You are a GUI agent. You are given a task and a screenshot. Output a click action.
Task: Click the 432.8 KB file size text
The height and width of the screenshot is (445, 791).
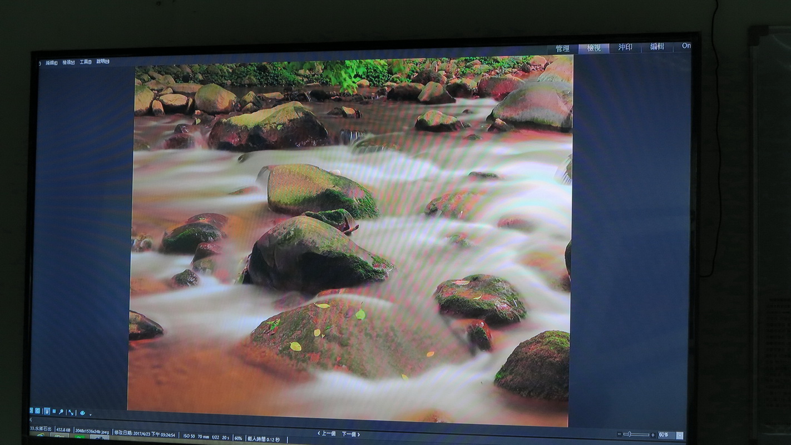[x=63, y=430]
